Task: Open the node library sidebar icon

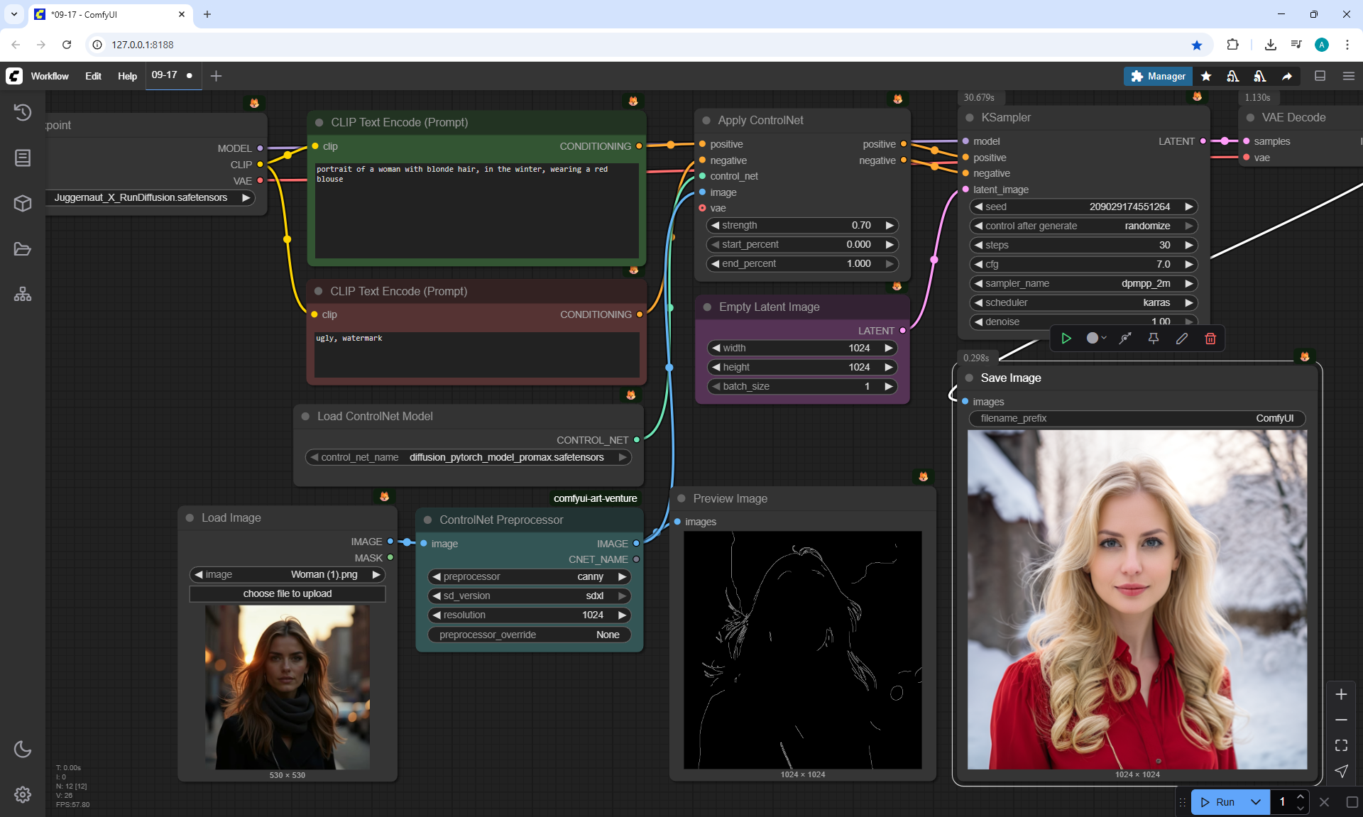Action: coord(23,158)
